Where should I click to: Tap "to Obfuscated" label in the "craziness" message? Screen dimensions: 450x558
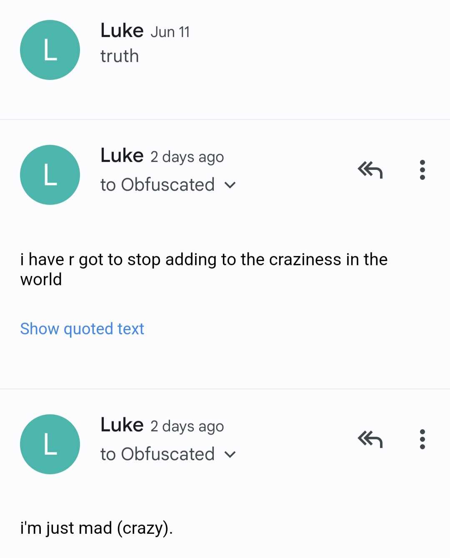(157, 185)
